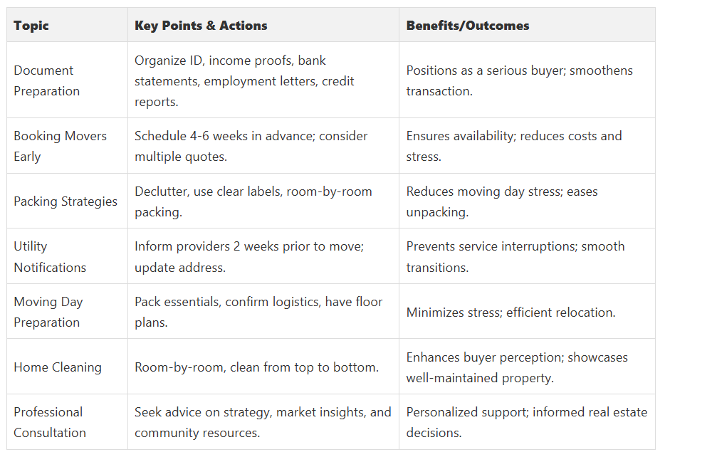The width and height of the screenshot is (712, 457).
Task: Select the cell about informing utility providers
Action: point(251,256)
